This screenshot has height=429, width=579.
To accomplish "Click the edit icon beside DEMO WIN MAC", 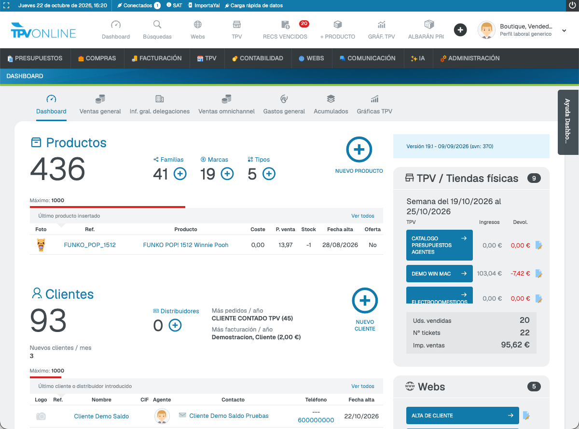I will tap(539, 274).
